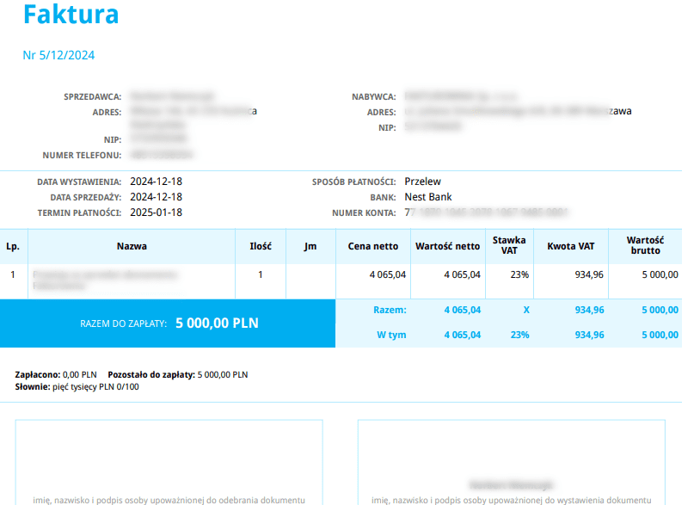Click the payment due date 2025-01-18
Viewport: 694px width, 505px height.
156,212
